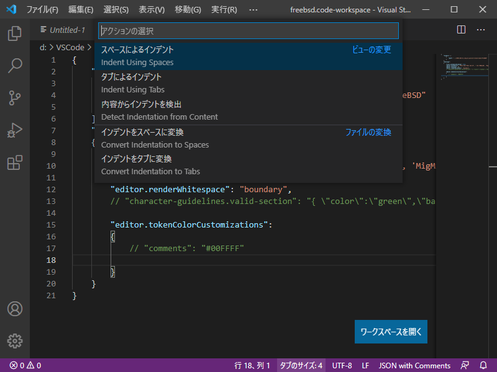
Task: Open the JSON with Comments language selector
Action: [x=414, y=365]
